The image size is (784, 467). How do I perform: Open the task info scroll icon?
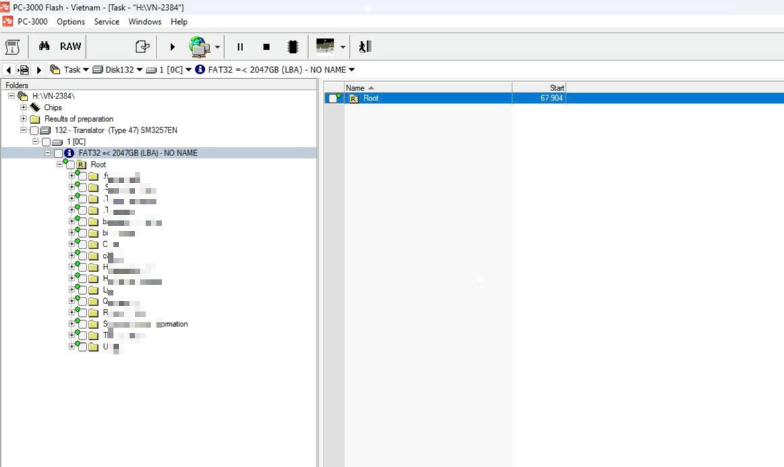13,47
